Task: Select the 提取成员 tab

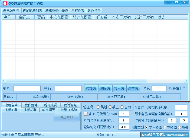Action: click(x=51, y=105)
